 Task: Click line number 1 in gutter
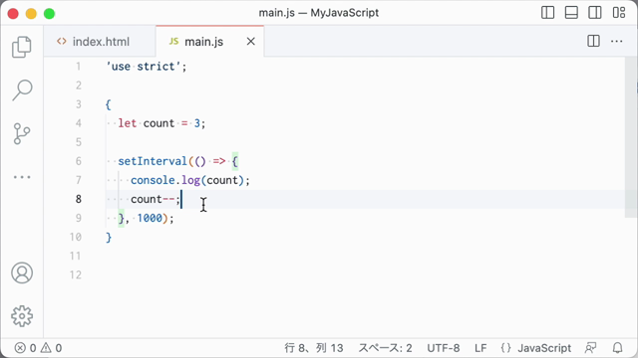click(x=78, y=67)
